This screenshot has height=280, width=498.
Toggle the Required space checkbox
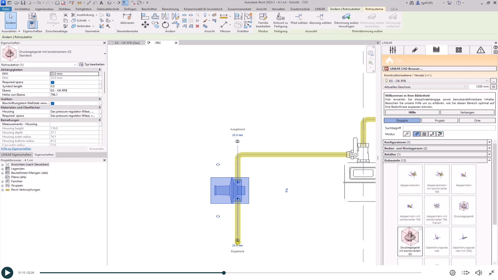click(52, 82)
